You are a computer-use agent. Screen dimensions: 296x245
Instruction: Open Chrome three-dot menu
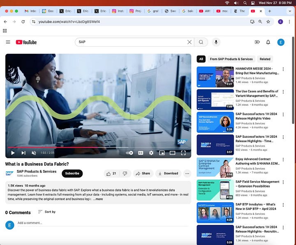coord(289,22)
